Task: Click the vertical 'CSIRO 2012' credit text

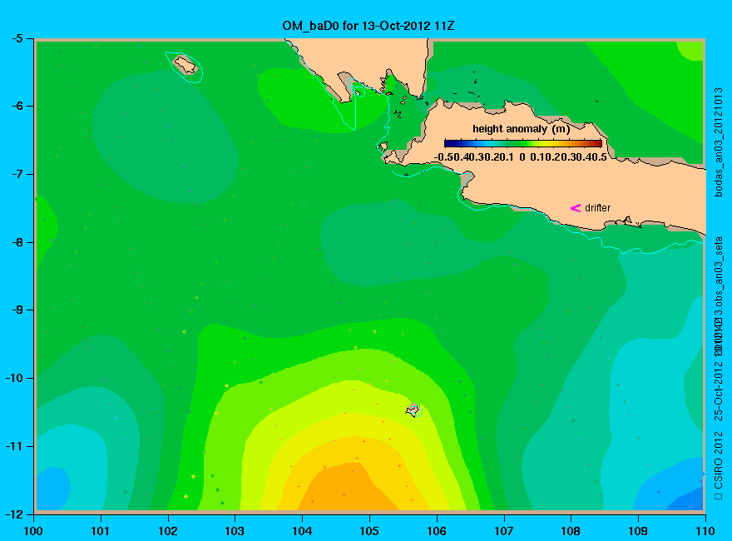Action: [x=719, y=460]
